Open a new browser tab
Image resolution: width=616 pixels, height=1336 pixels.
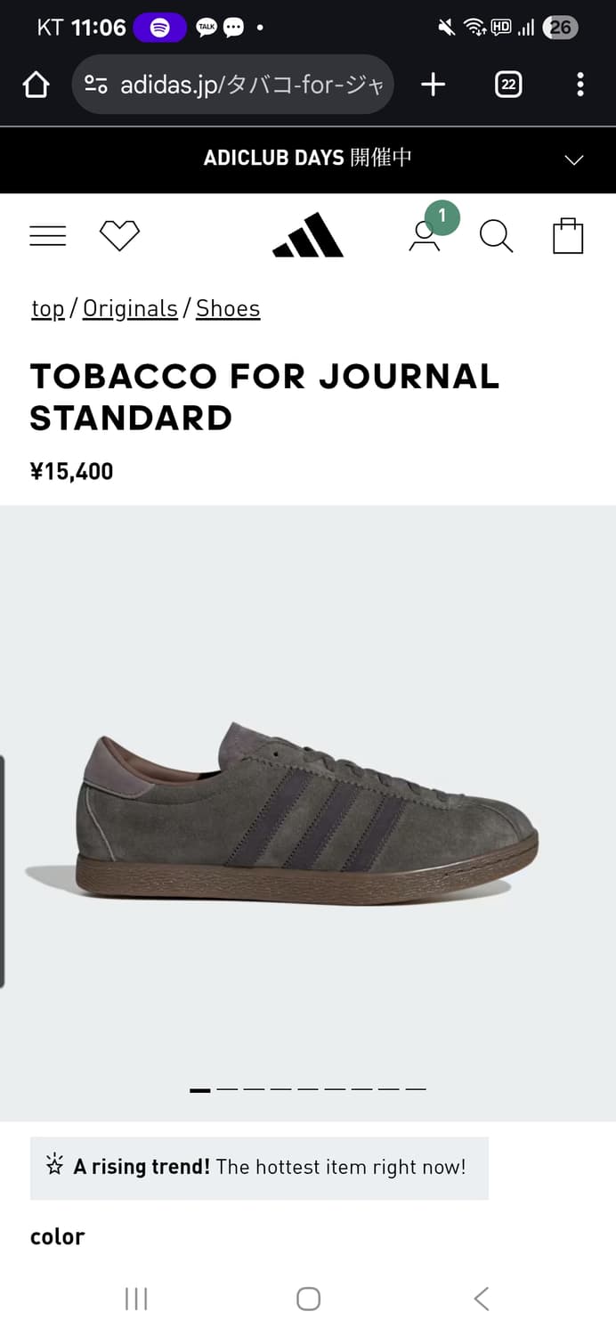click(433, 85)
